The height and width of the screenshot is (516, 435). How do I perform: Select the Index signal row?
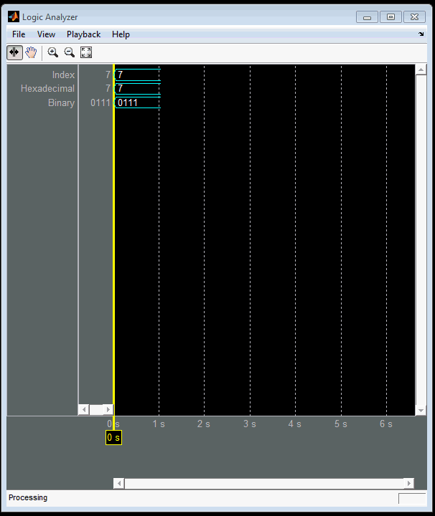[x=63, y=75]
